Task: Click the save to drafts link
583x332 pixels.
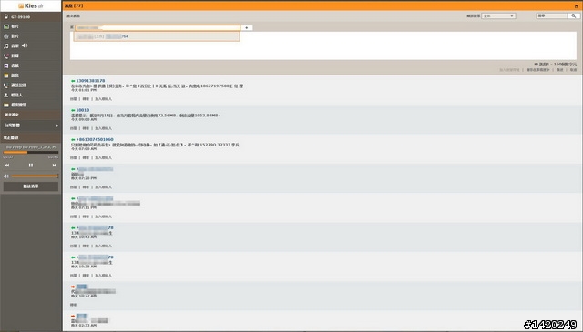Action: (537, 70)
